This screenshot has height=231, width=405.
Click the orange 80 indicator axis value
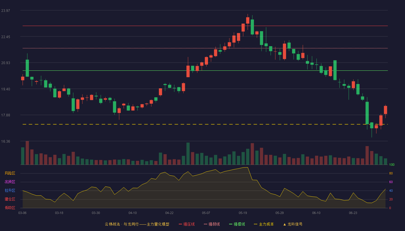click(391, 174)
